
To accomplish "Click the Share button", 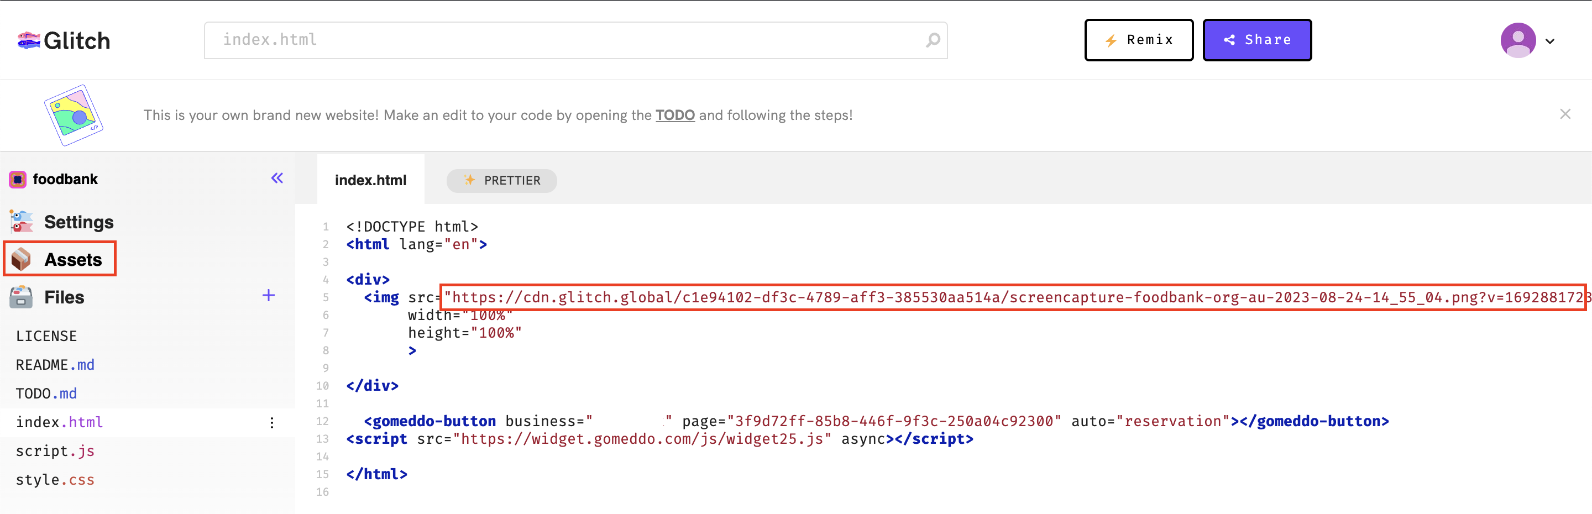I will (1256, 40).
